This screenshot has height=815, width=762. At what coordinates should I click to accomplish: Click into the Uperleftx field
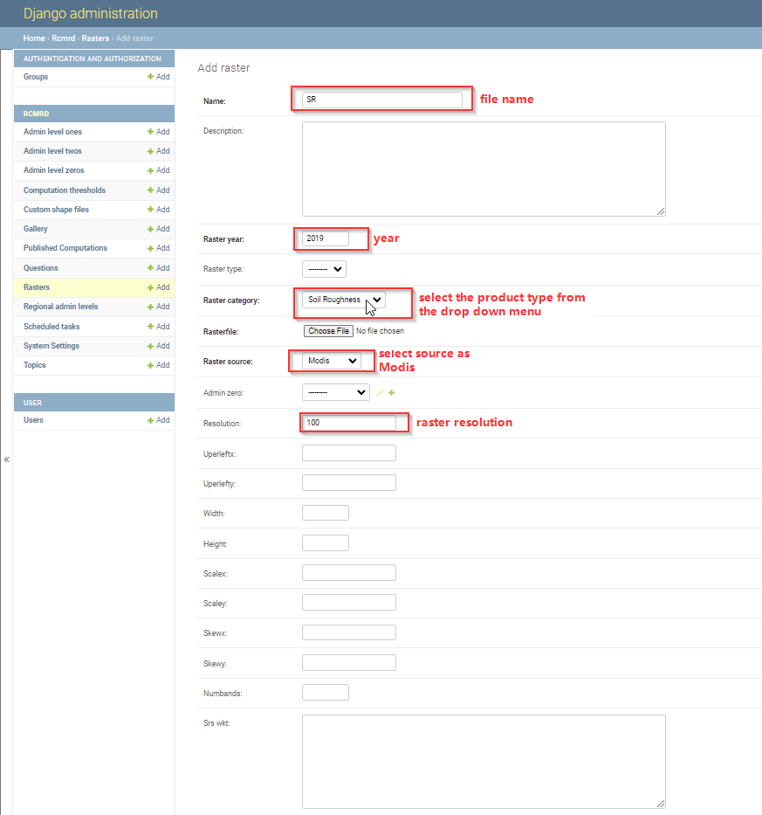(349, 452)
